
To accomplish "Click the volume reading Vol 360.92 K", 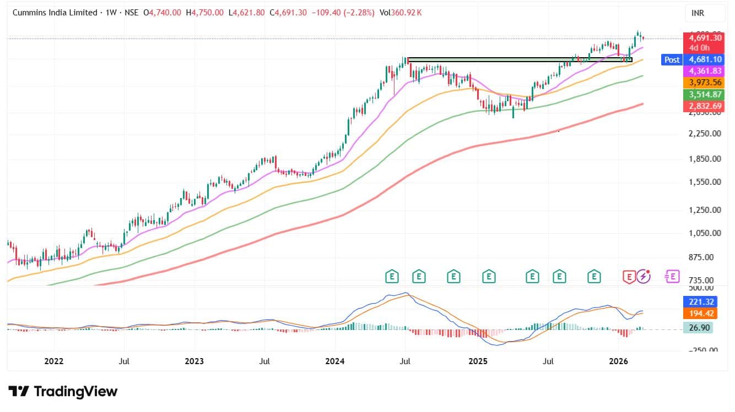I will coord(400,12).
